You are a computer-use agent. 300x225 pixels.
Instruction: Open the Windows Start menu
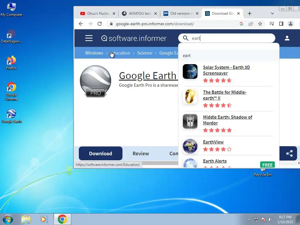[8, 219]
